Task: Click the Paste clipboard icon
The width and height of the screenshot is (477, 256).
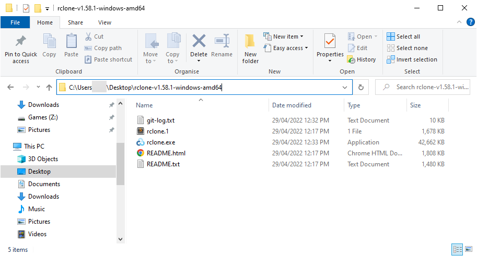Action: 71,41
